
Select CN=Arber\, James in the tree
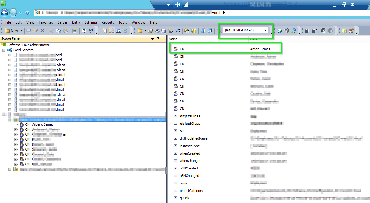click(x=39, y=124)
